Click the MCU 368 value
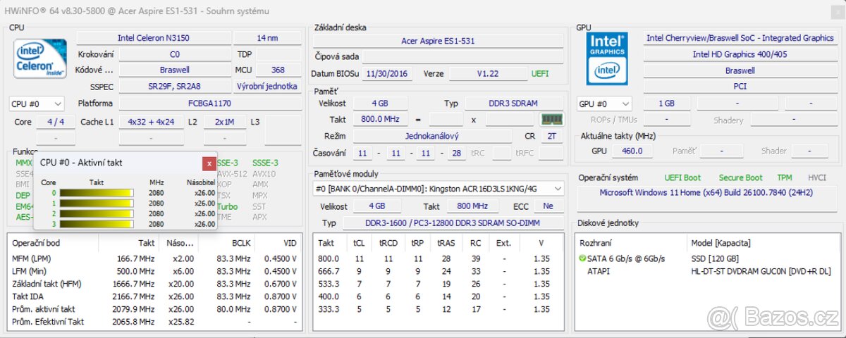The width and height of the screenshot is (846, 338). pyautogui.click(x=278, y=70)
